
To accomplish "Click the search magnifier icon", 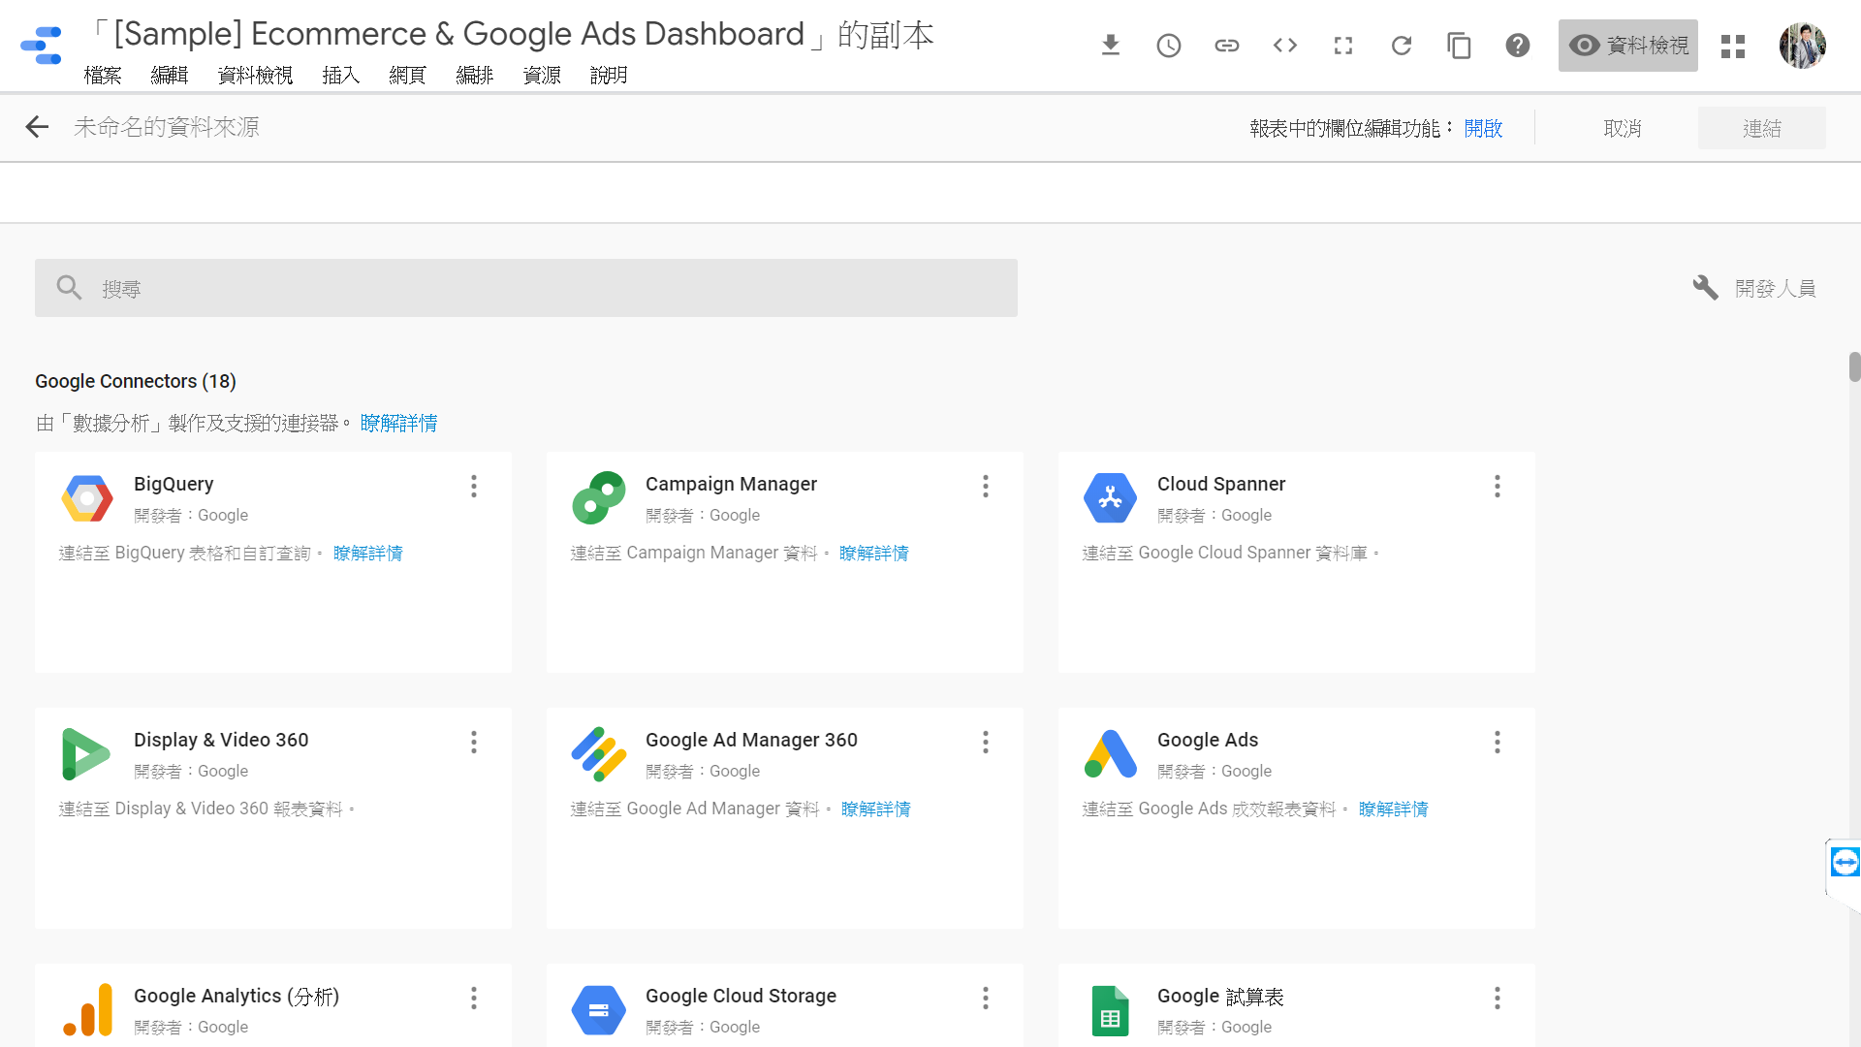I will (69, 288).
